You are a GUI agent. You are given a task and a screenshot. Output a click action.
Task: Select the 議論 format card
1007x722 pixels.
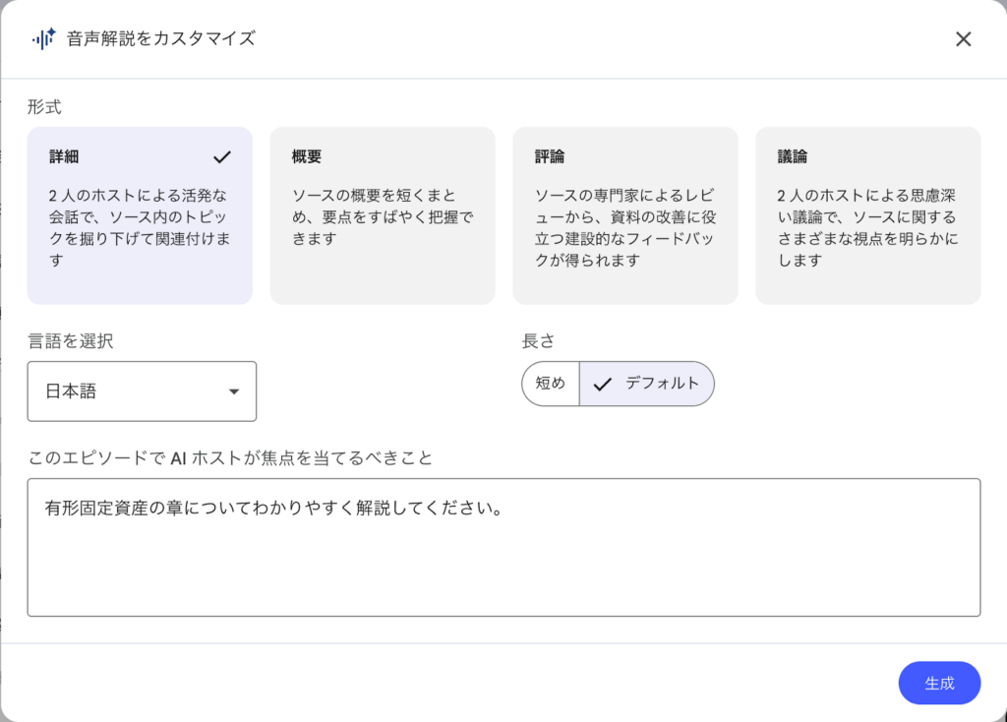[867, 213]
